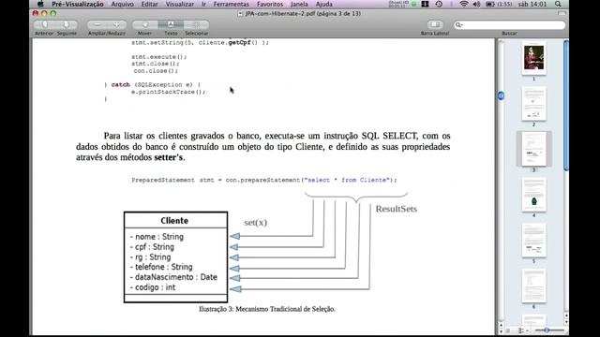Select page 2 thumbnail in sidebar

533,104
